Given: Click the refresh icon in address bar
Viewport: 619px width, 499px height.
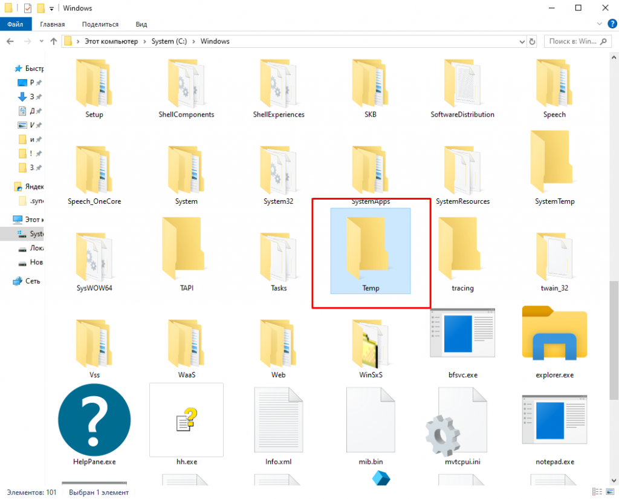Looking at the screenshot, I should (x=532, y=42).
